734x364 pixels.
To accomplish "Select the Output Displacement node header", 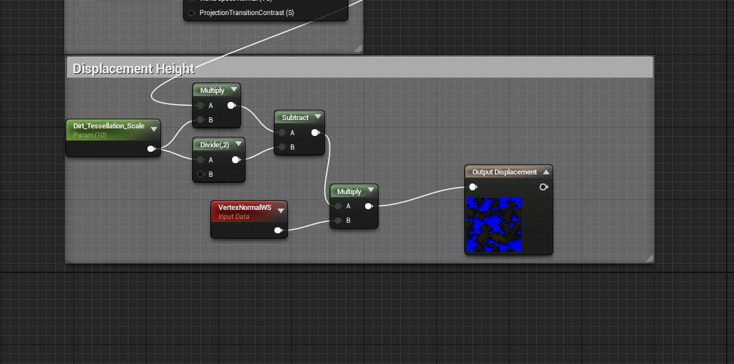I will coord(509,172).
